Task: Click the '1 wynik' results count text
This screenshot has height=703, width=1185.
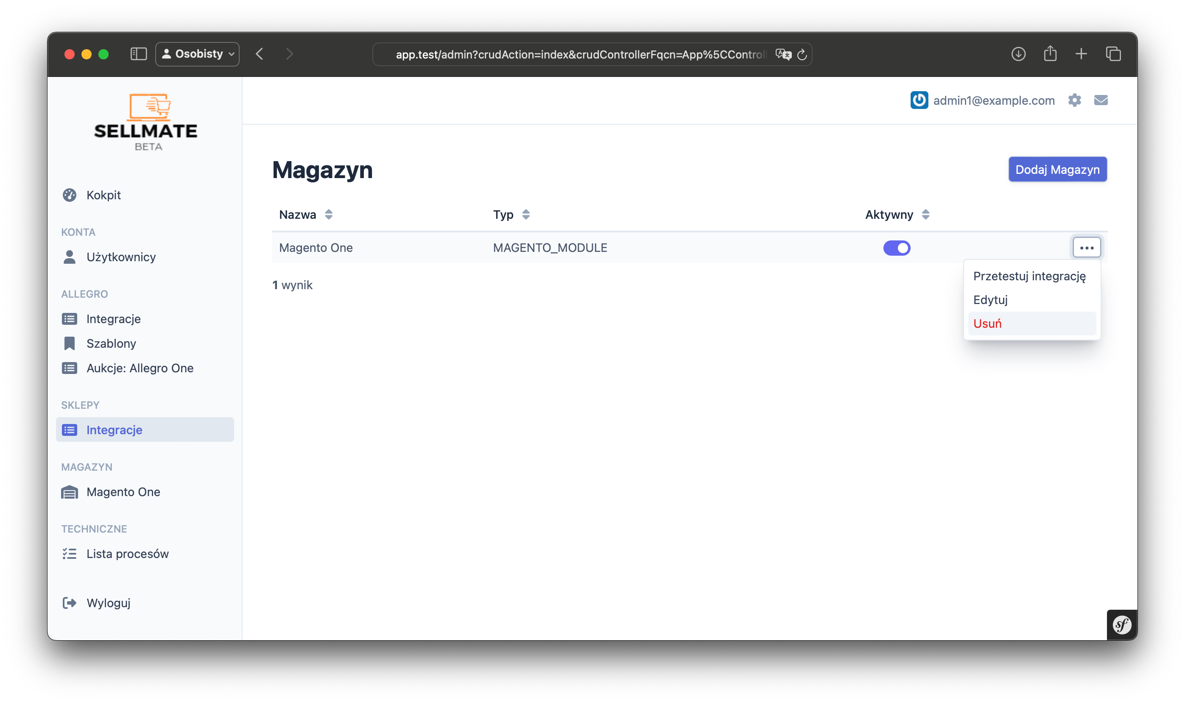Action: point(293,285)
